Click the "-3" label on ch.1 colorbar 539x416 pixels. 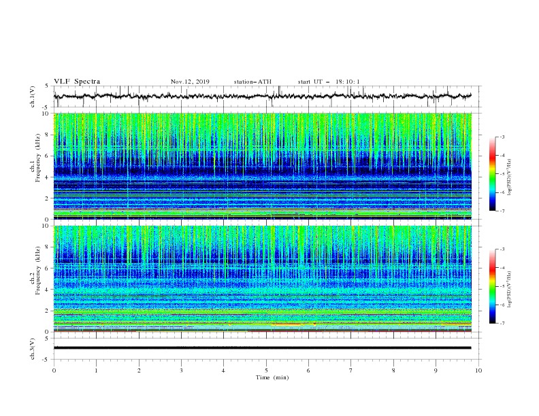coord(502,137)
